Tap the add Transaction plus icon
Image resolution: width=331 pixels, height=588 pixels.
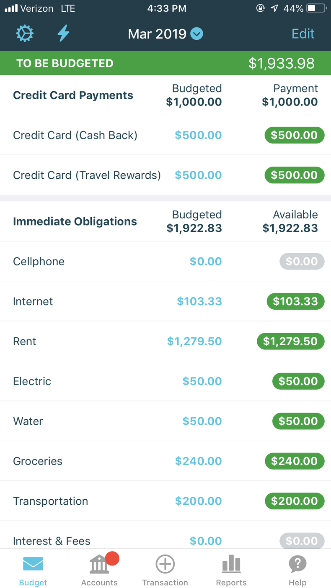165,564
